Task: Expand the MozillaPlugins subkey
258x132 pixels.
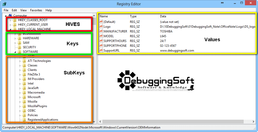Action: point(20,106)
